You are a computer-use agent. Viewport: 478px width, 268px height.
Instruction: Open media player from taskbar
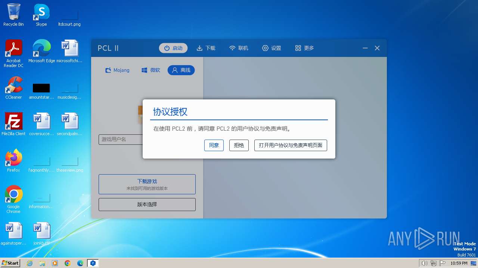click(x=55, y=263)
